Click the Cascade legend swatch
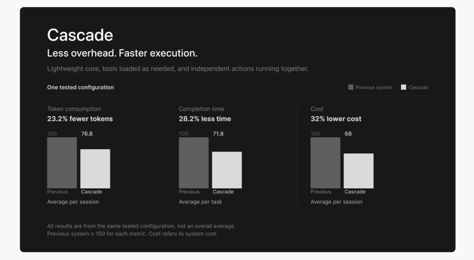Screen dimensions: 474x260 tap(403, 87)
